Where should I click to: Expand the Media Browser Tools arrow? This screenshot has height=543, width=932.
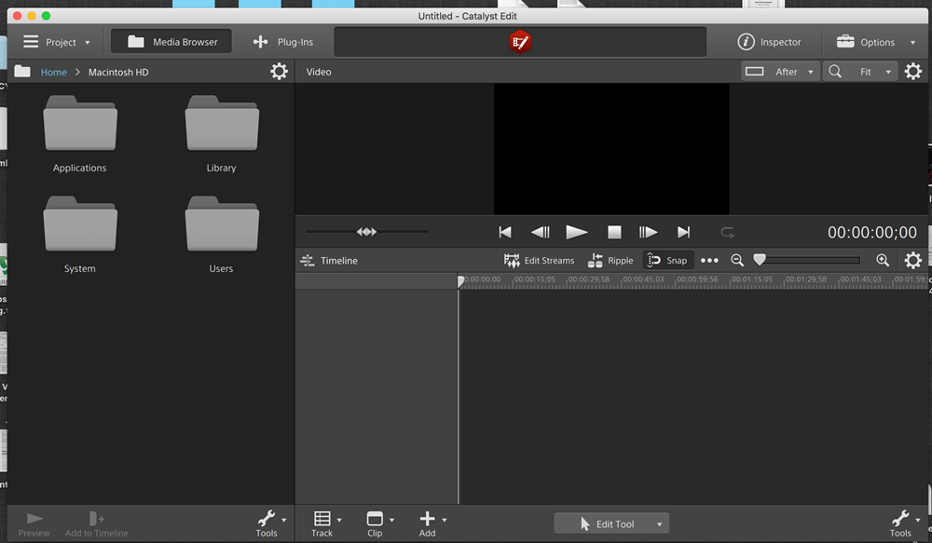(284, 520)
